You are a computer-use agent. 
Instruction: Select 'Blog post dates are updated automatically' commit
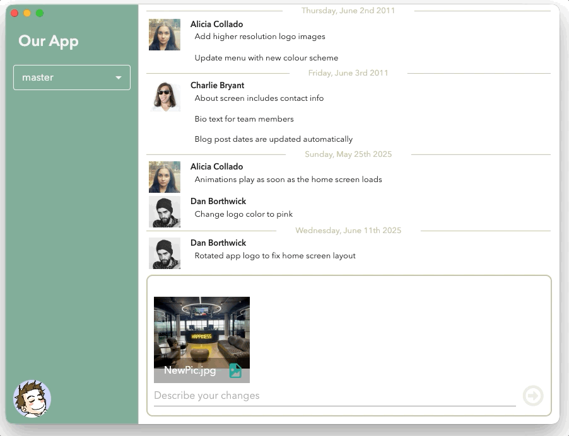[x=274, y=139]
